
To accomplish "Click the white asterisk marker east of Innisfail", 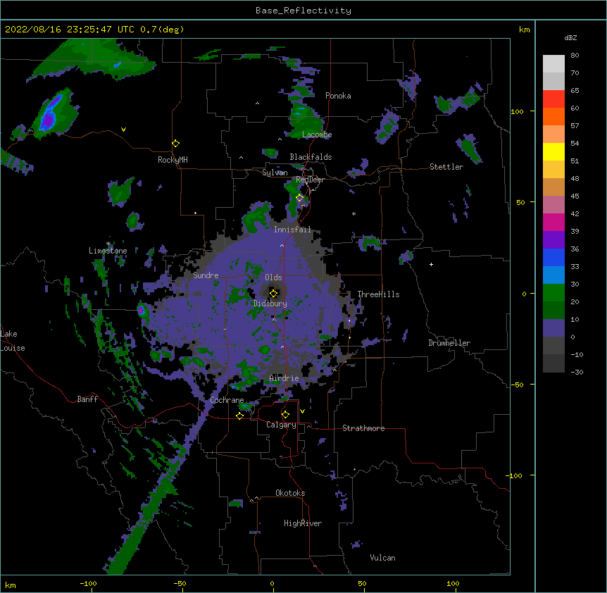I will [x=353, y=213].
